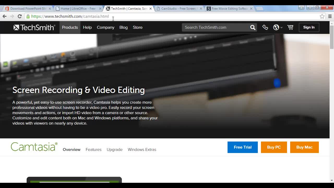Click the search magnifier button
Screen dimensions: 334x188
(253, 27)
